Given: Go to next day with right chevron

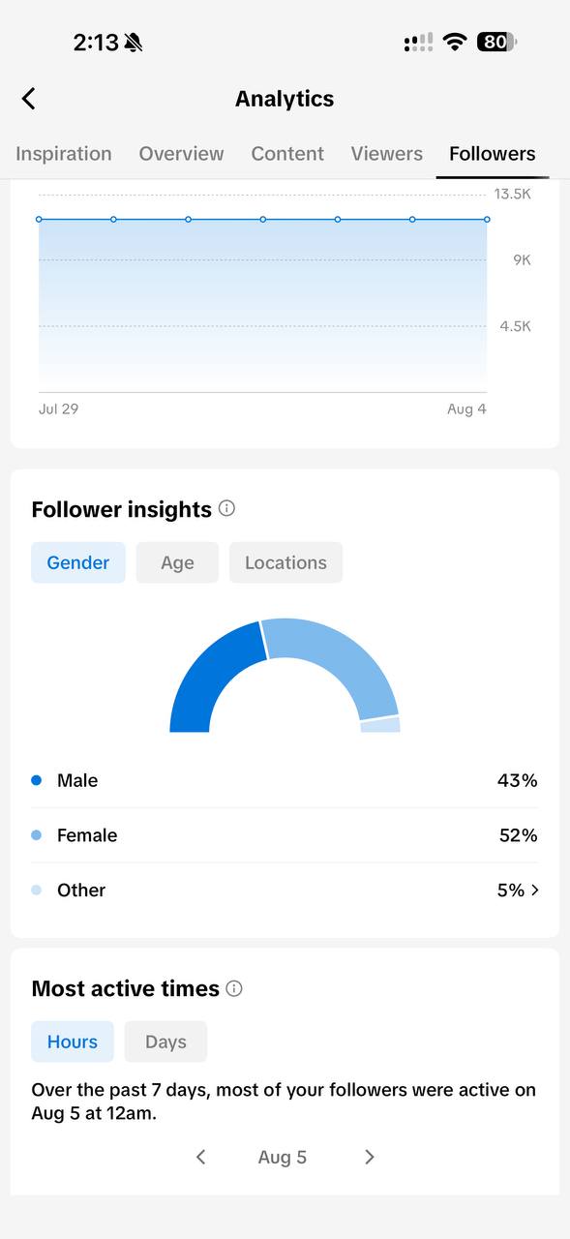Looking at the screenshot, I should pos(370,1157).
